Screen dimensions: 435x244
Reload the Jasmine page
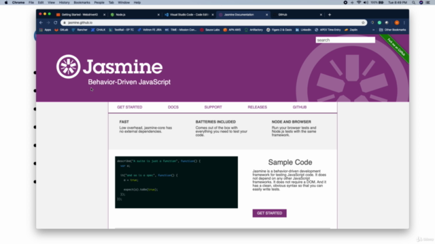[56, 22]
